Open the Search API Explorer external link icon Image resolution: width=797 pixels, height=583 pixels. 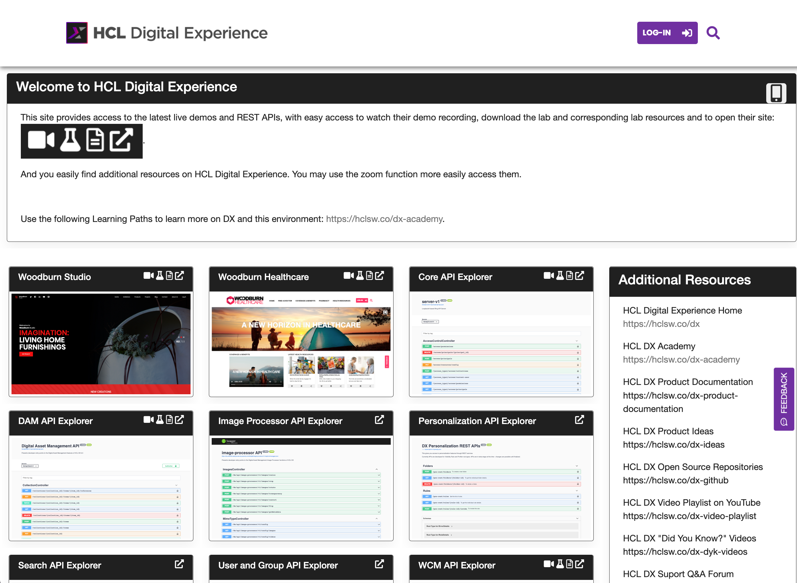[179, 564]
